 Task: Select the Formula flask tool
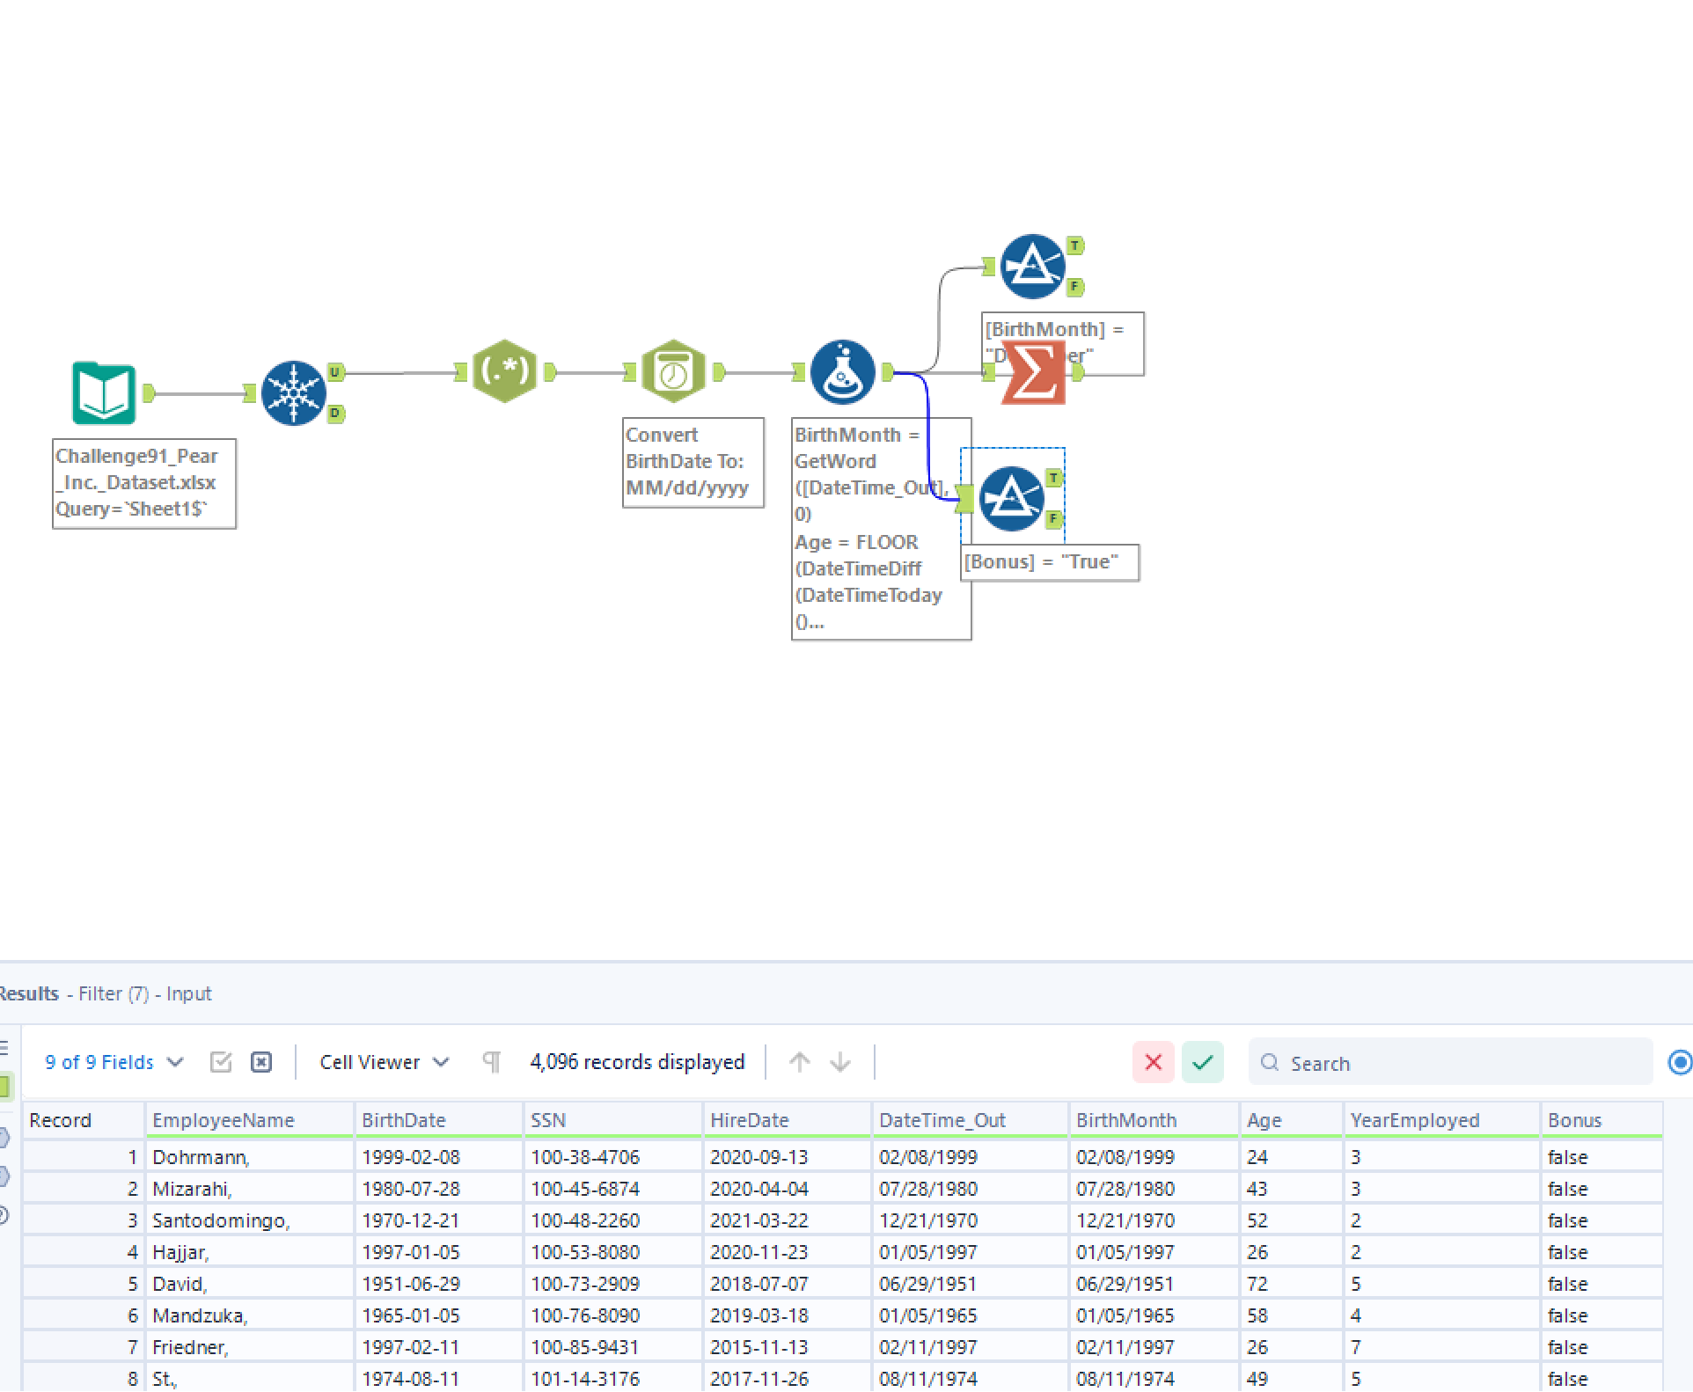point(842,371)
